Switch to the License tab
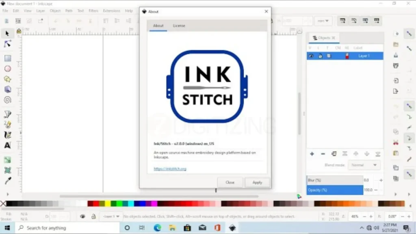 coord(179,26)
